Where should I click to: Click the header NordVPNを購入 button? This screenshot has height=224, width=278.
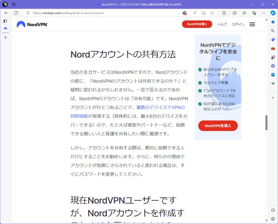[x=197, y=24]
